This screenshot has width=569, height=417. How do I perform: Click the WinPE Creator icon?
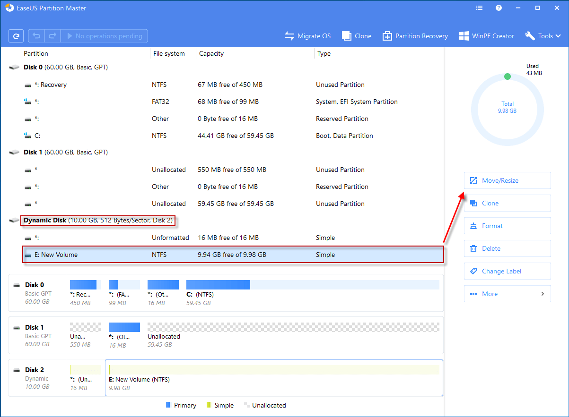tap(464, 36)
